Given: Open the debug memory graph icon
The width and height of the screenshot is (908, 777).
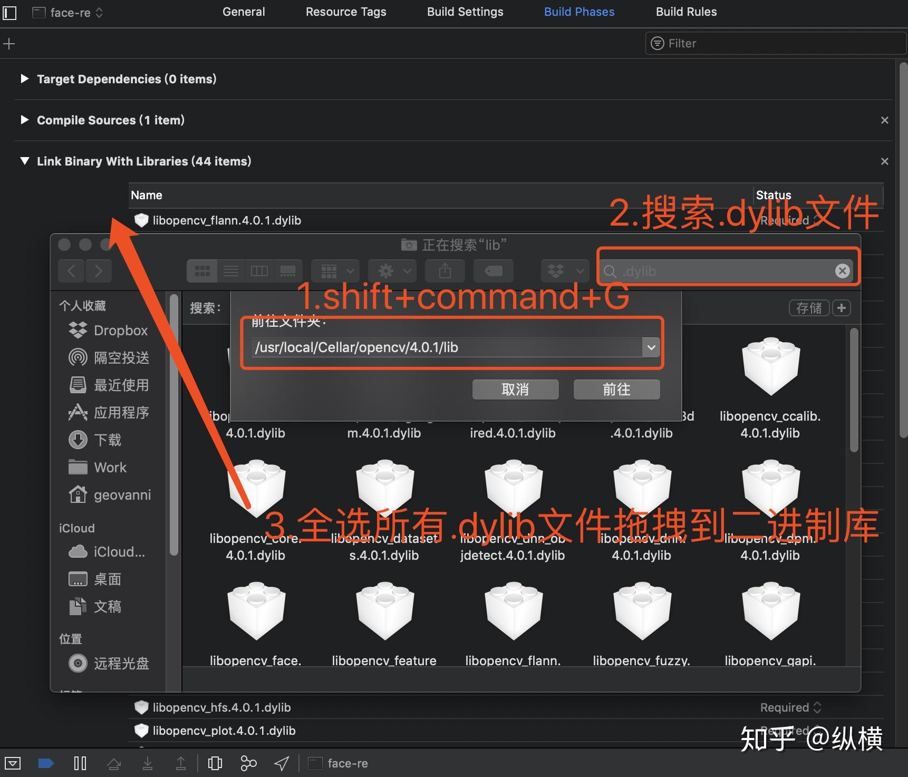Looking at the screenshot, I should 248,763.
